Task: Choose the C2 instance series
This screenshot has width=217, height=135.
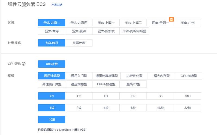Action: pyautogui.click(x=79, y=96)
